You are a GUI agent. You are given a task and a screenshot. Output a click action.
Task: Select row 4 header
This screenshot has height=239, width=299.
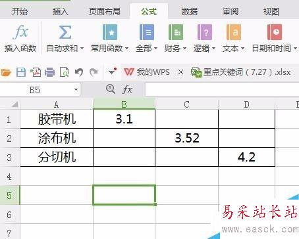pos(10,177)
